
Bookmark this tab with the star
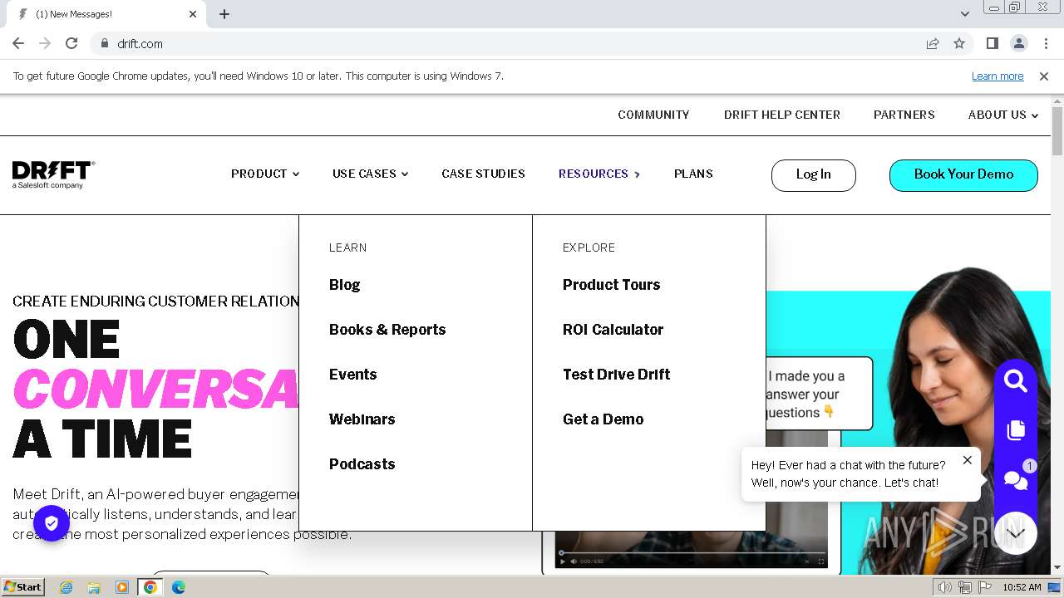point(959,43)
